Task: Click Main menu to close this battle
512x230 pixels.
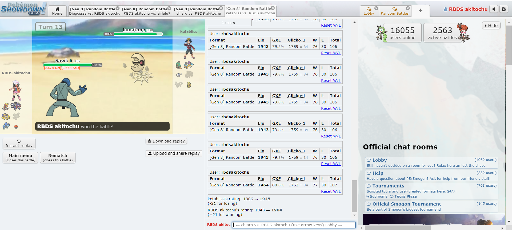Action: 20,157
